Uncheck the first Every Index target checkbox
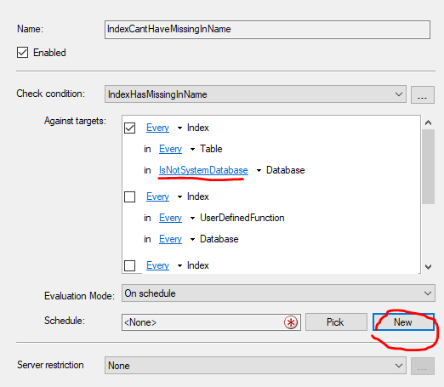The image size is (444, 387). coord(129,128)
